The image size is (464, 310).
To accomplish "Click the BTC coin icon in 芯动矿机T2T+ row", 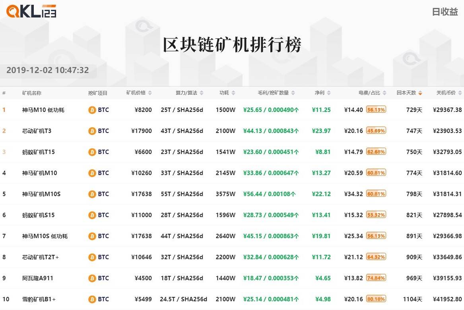I will coord(92,257).
